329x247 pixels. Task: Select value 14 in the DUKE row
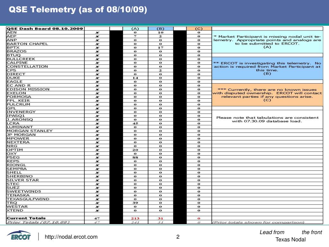pyautogui.click(x=135, y=78)
